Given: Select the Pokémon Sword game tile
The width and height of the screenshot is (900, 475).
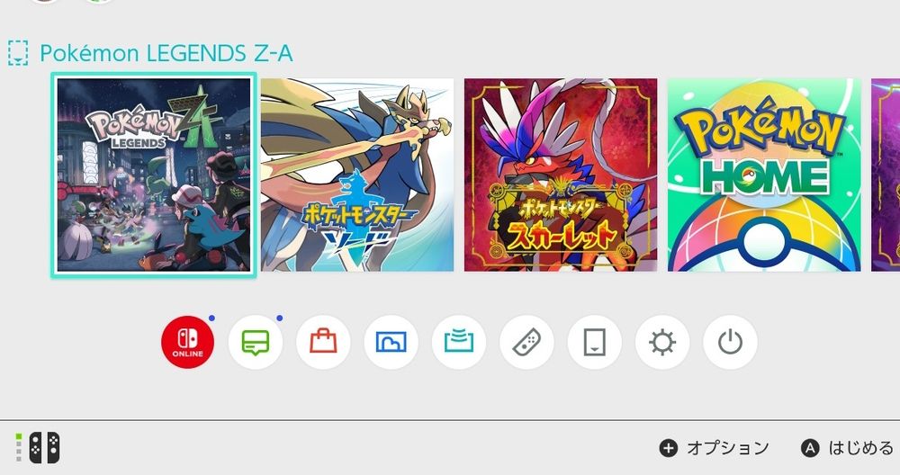Looking at the screenshot, I should [x=357, y=175].
